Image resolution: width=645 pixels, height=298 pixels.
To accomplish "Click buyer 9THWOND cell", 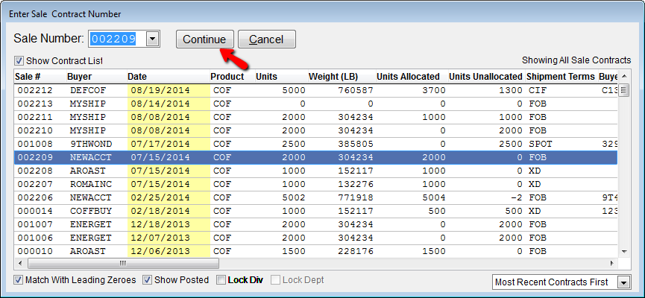I will pyautogui.click(x=96, y=145).
